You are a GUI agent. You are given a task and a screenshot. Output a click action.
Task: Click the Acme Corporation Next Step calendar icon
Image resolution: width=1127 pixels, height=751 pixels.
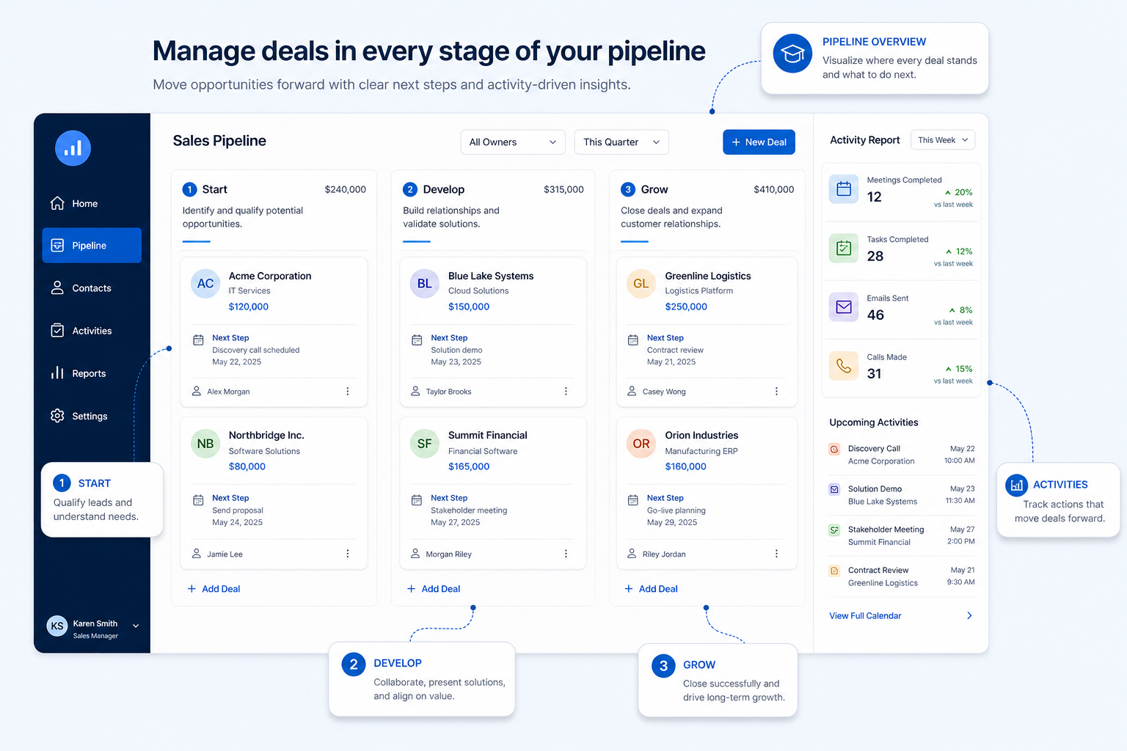point(198,340)
